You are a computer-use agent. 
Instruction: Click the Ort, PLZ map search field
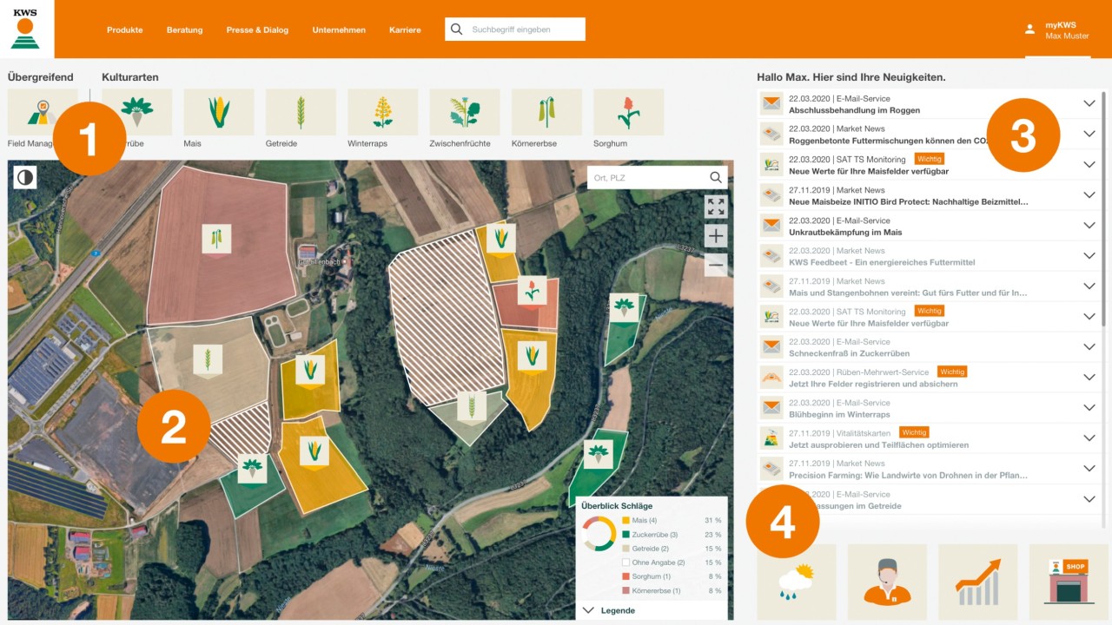tap(658, 178)
